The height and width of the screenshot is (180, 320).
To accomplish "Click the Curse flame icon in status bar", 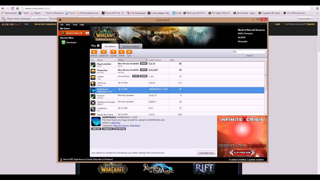I will pyautogui.click(x=61, y=159).
